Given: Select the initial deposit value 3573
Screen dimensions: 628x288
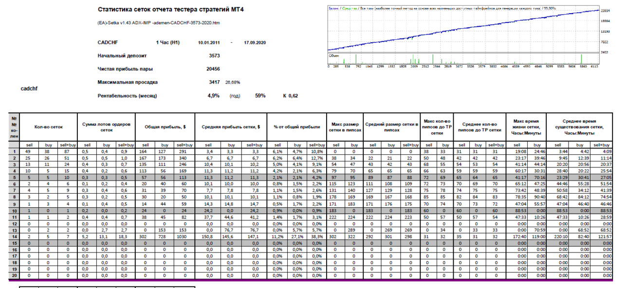Looking at the screenshot, I should (x=214, y=56).
